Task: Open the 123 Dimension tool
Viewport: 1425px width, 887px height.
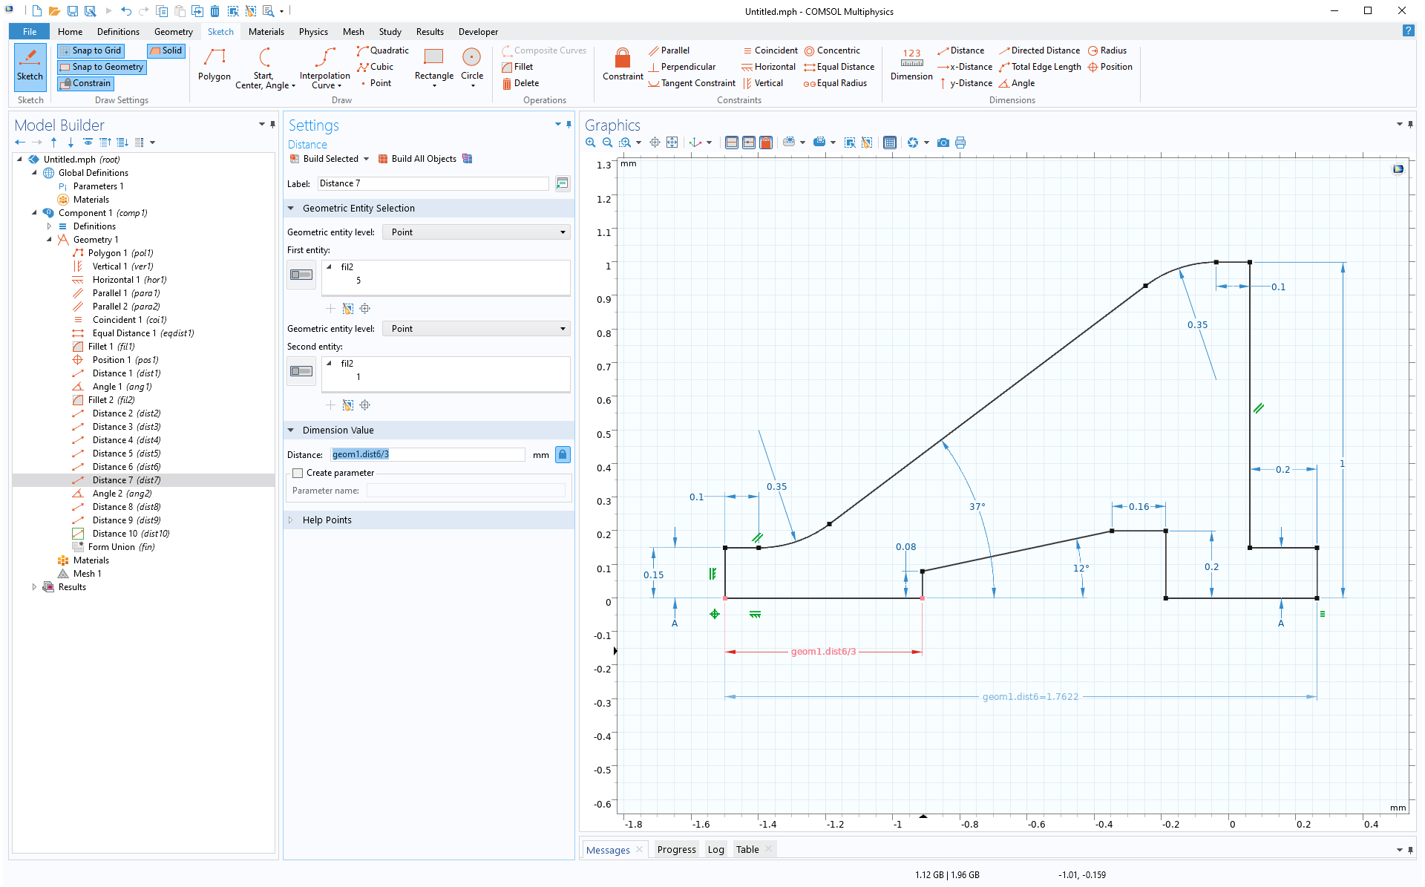Action: [911, 65]
